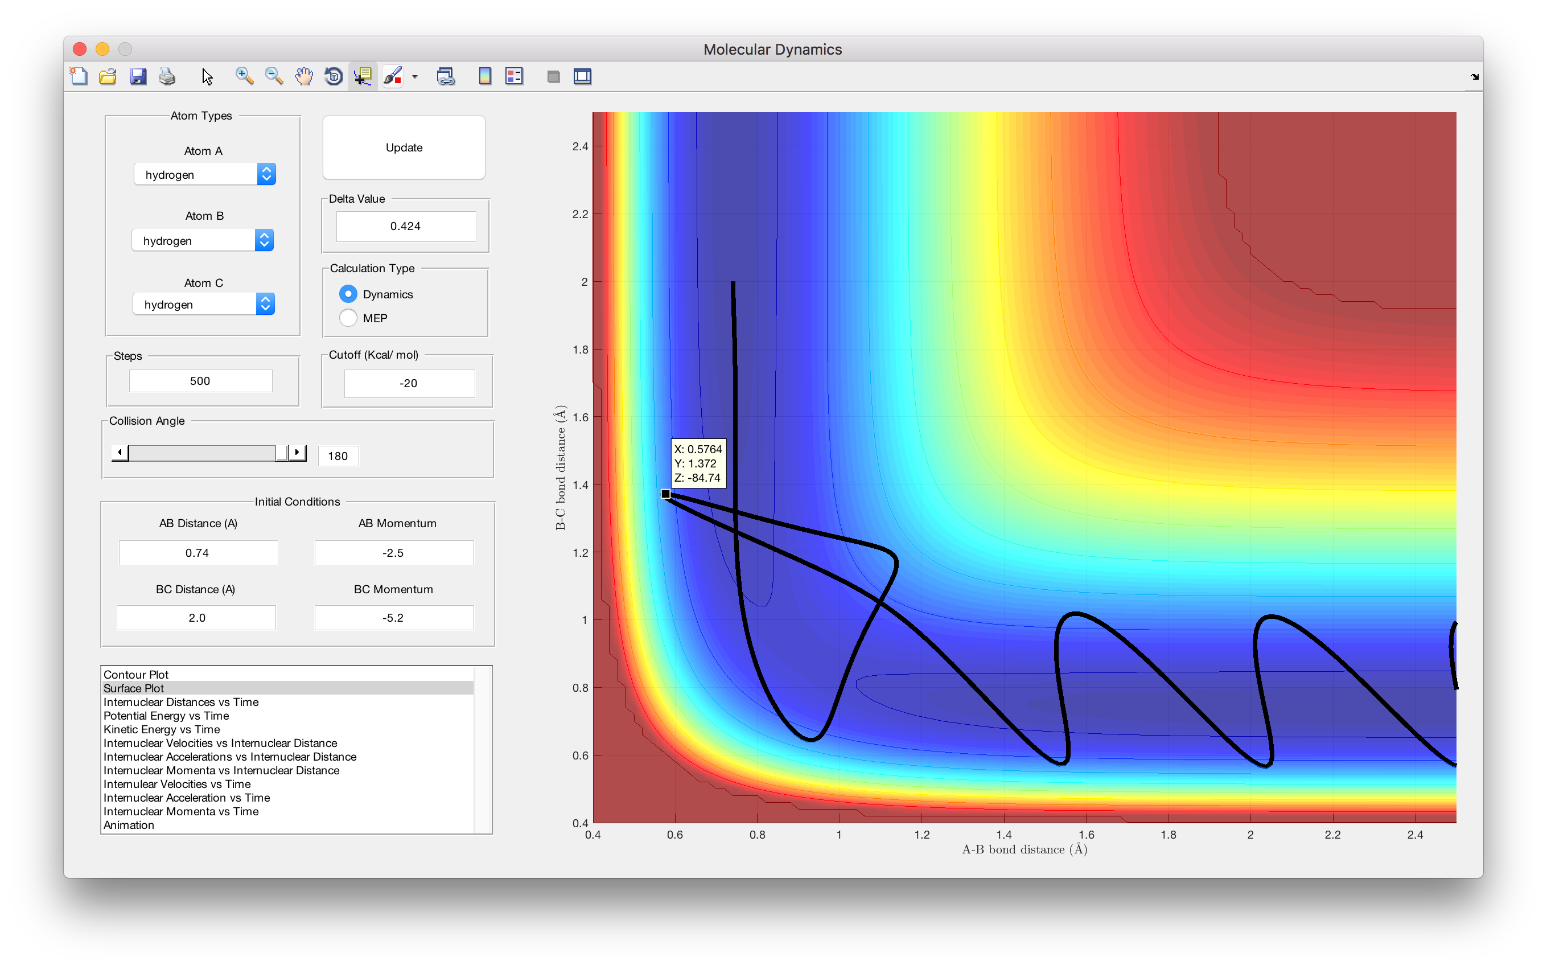This screenshot has width=1547, height=969.
Task: Toggle the Data Cursor tool
Action: pyautogui.click(x=363, y=77)
